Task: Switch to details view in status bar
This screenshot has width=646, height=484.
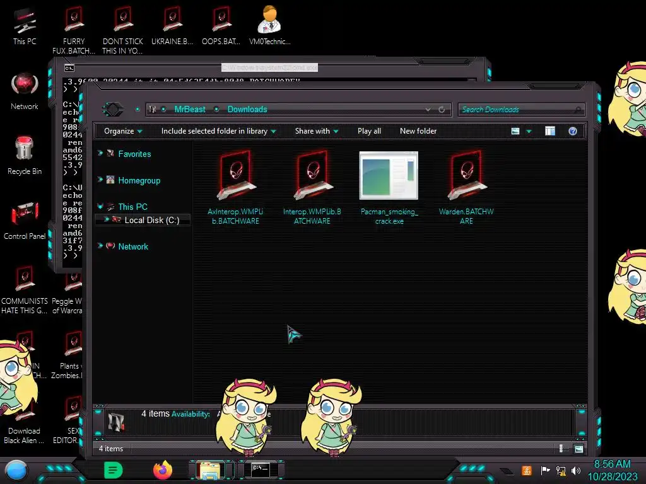Action: click(561, 449)
